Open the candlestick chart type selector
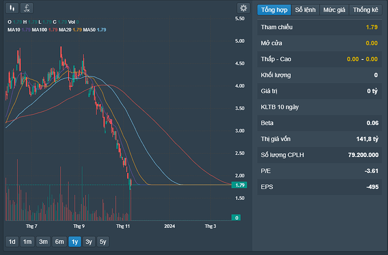The image size is (388, 255). point(11,8)
